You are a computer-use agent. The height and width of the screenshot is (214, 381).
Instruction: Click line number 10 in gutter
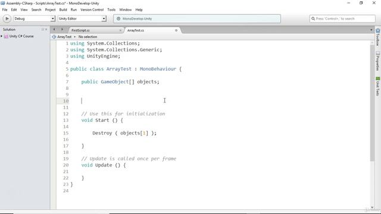pyautogui.click(x=66, y=101)
